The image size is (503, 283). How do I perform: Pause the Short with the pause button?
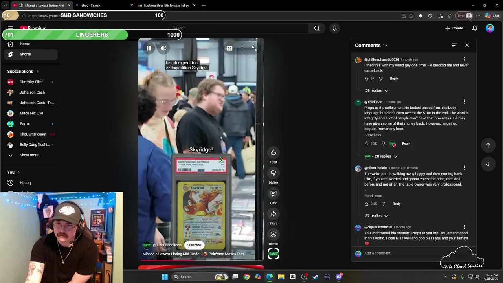(149, 48)
